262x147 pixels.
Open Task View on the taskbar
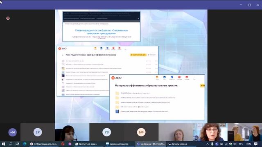[x=17, y=144]
